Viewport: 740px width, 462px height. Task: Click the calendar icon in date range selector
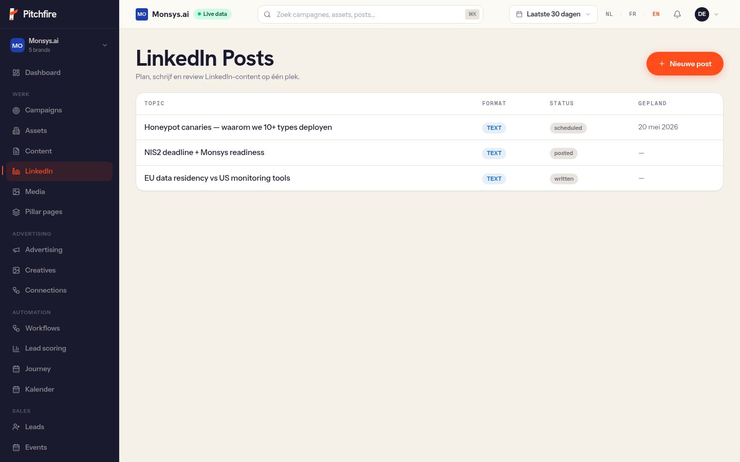coord(519,14)
